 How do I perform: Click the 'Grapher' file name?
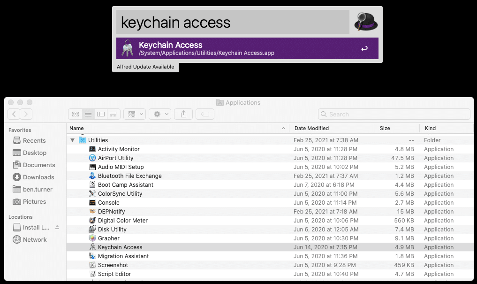[109, 238]
